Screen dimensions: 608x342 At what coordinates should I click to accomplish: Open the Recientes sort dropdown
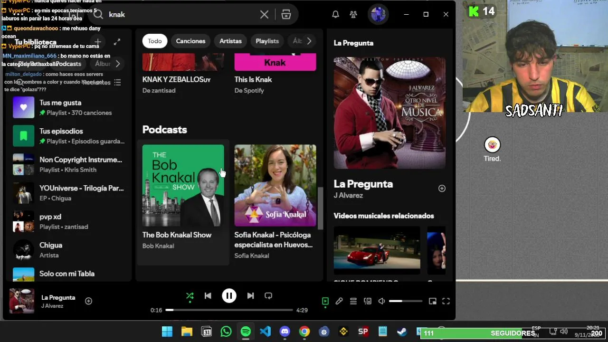[x=102, y=83]
